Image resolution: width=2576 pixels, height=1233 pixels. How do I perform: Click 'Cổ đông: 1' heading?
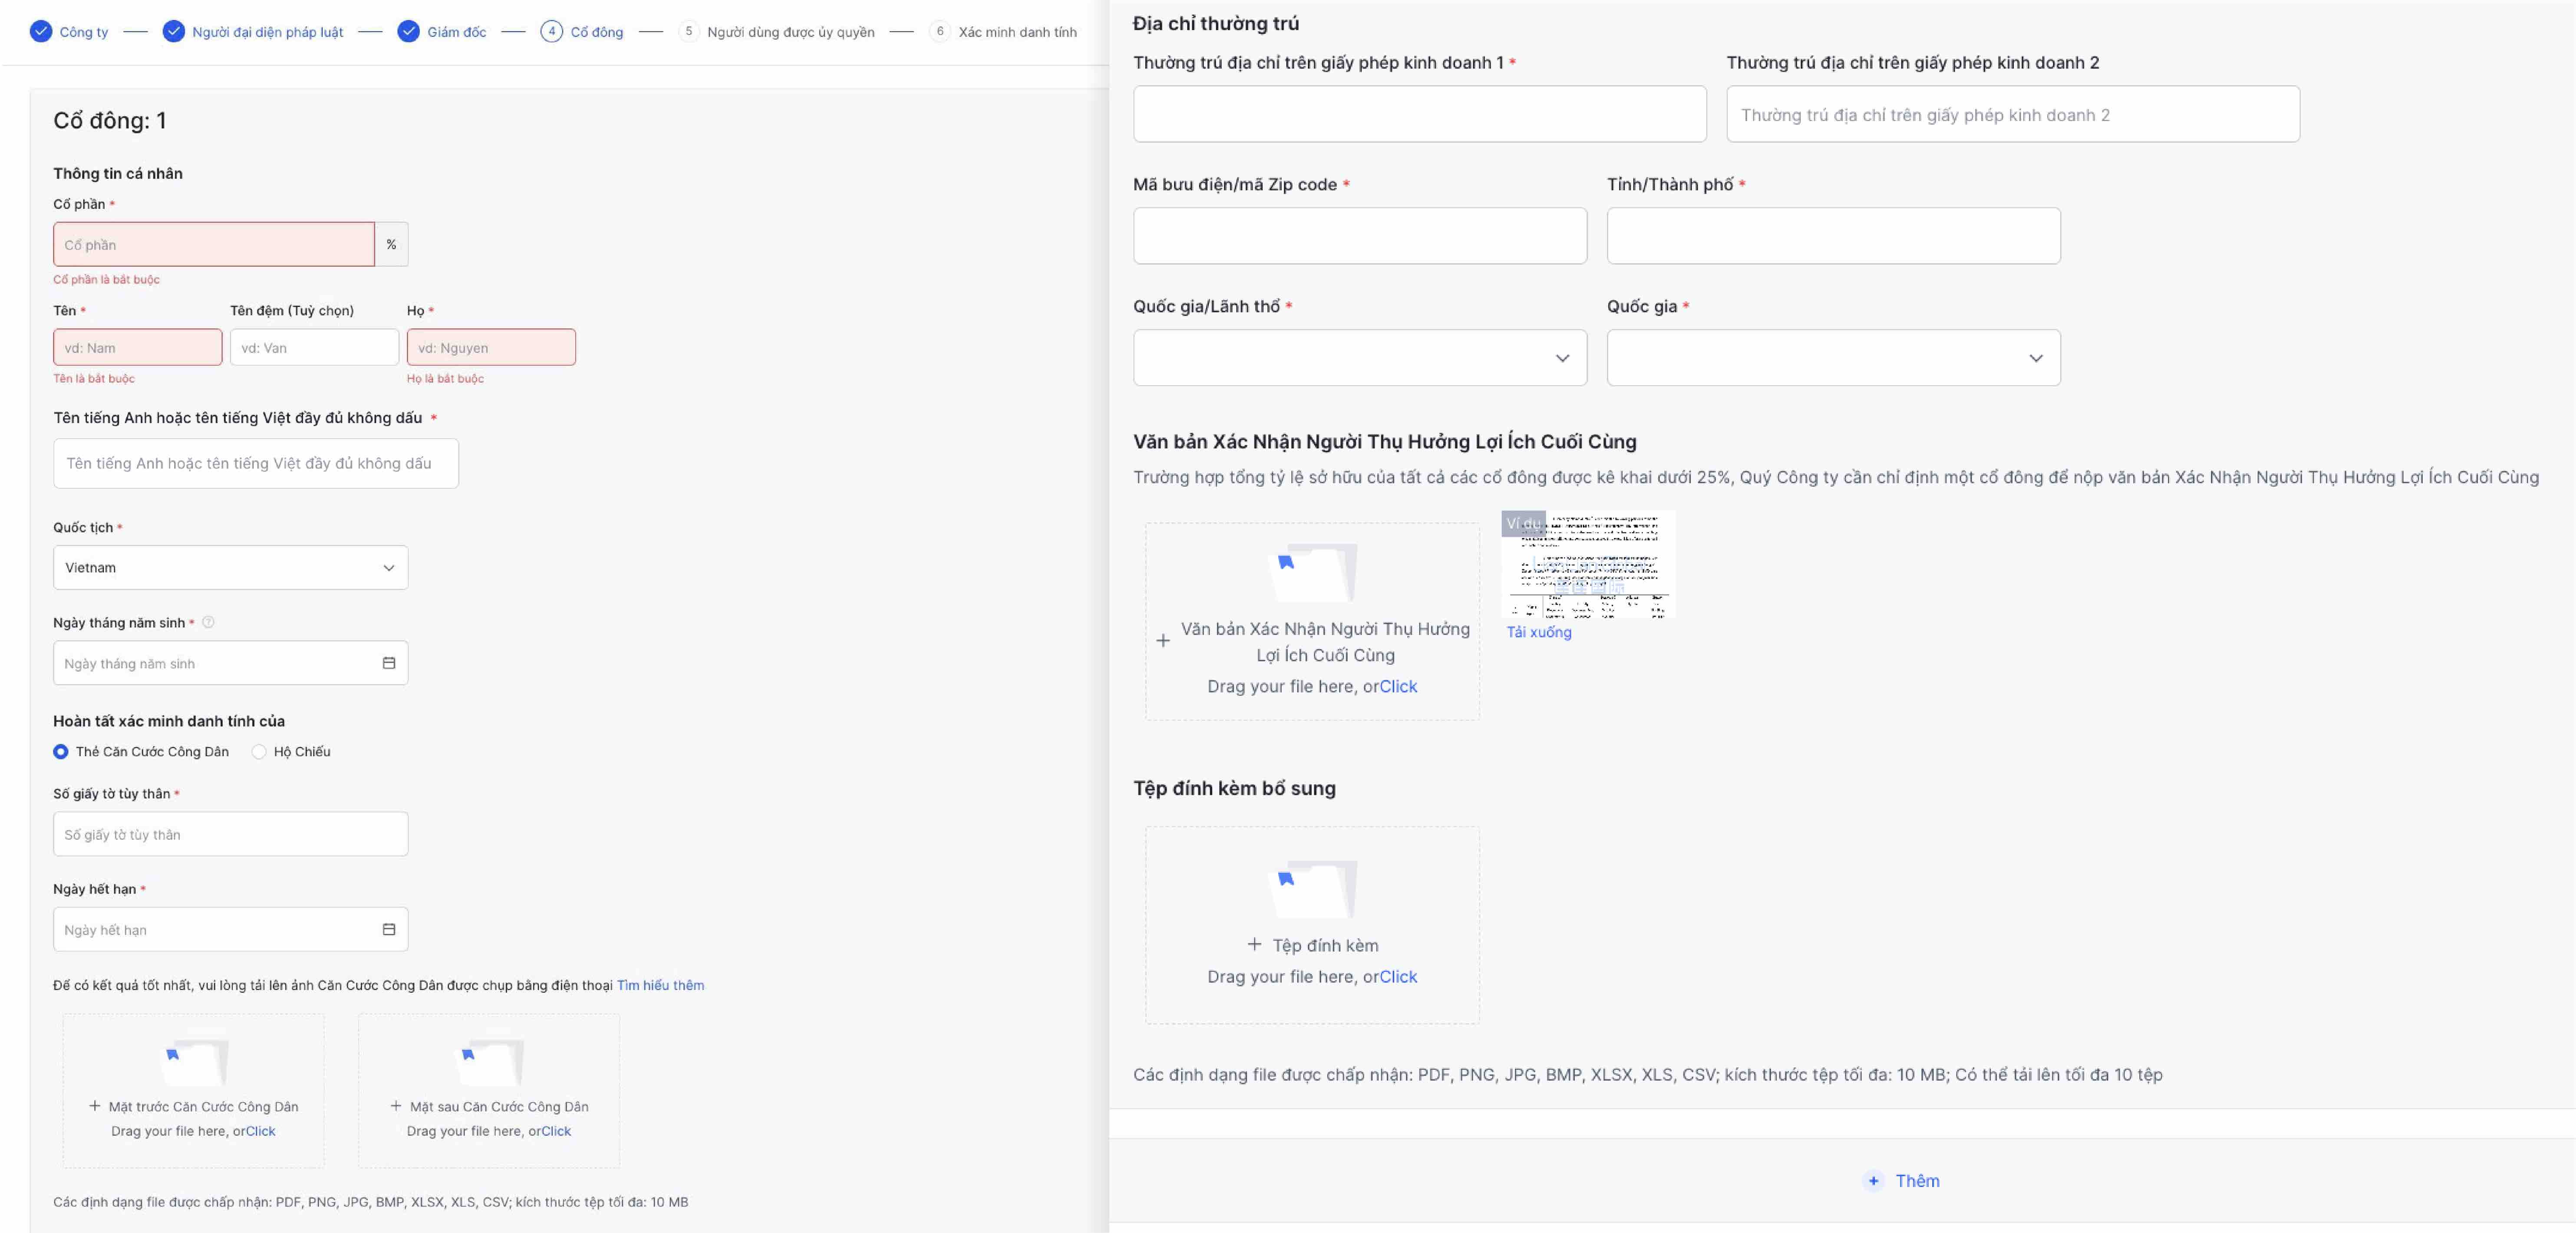tap(110, 121)
